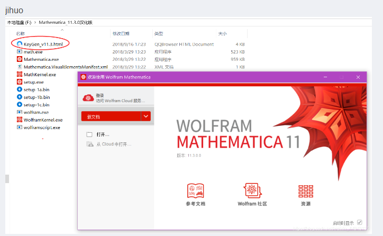Click the KeyGen_v11.3.html browser icon

click(19, 44)
